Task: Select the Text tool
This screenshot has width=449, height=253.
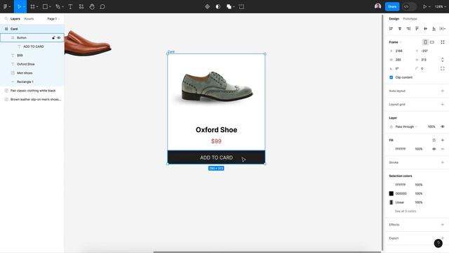Action: [70, 6]
